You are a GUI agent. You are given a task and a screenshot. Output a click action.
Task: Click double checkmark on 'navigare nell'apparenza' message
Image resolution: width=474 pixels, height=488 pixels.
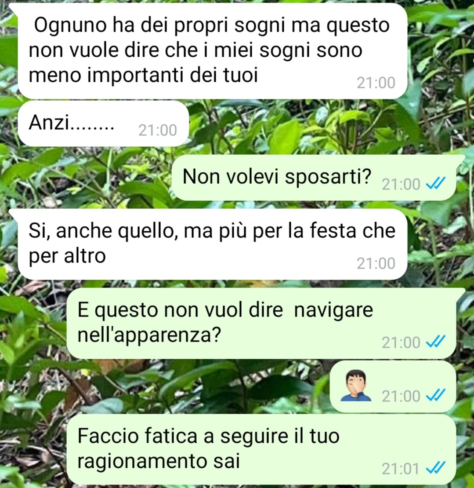tap(435, 341)
